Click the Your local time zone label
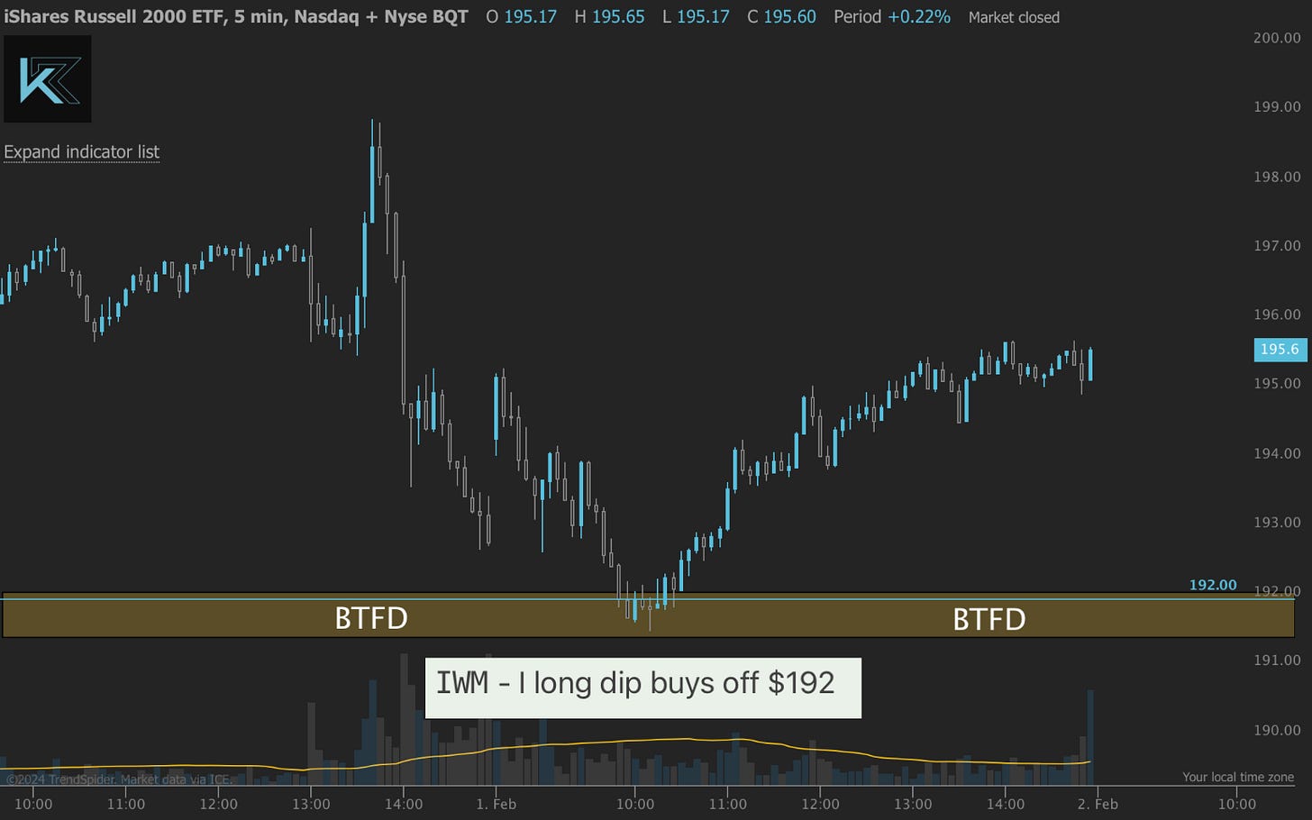 1238,777
